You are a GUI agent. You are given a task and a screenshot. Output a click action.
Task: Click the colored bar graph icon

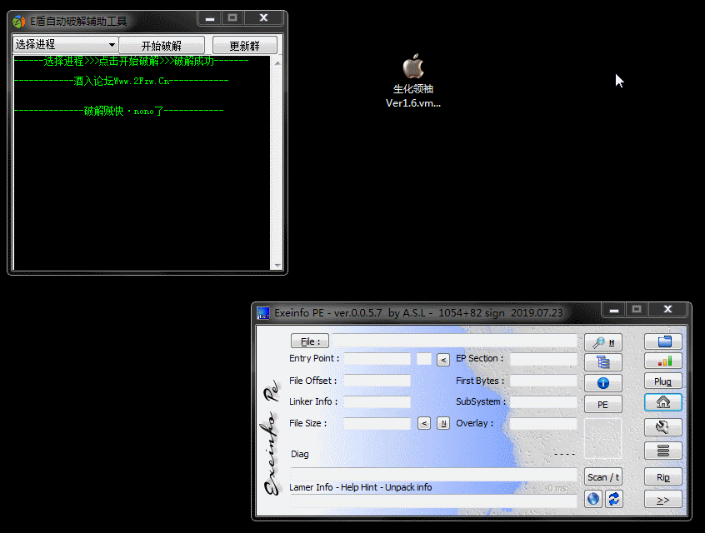coord(662,361)
